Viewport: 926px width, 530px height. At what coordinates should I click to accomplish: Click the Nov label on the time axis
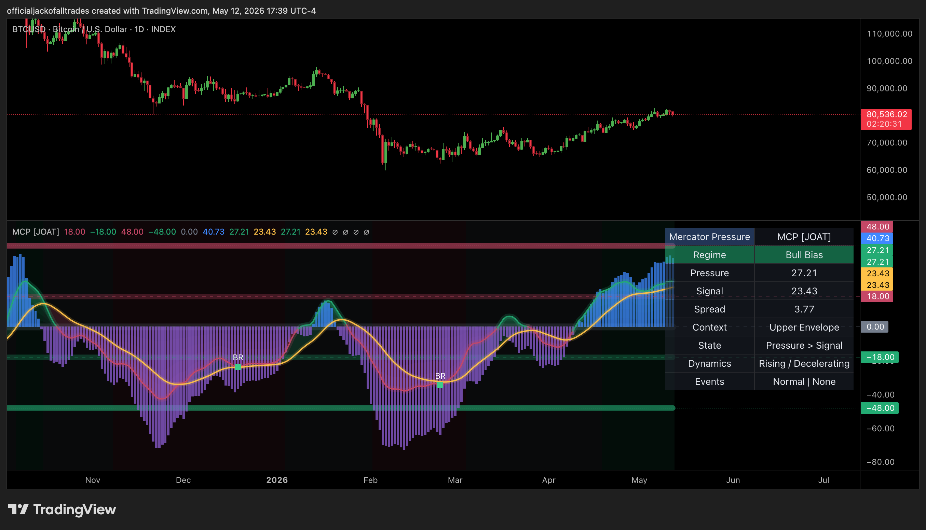(93, 480)
